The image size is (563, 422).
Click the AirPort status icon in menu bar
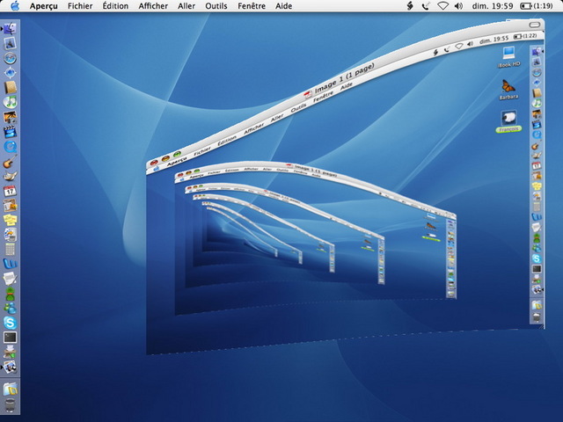[442, 6]
